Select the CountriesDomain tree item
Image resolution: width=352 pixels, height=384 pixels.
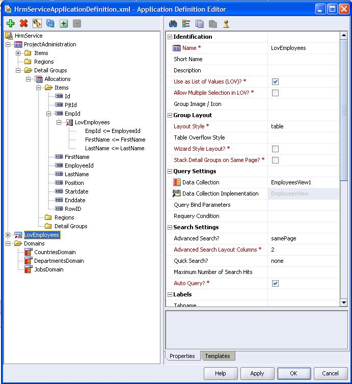(x=55, y=252)
